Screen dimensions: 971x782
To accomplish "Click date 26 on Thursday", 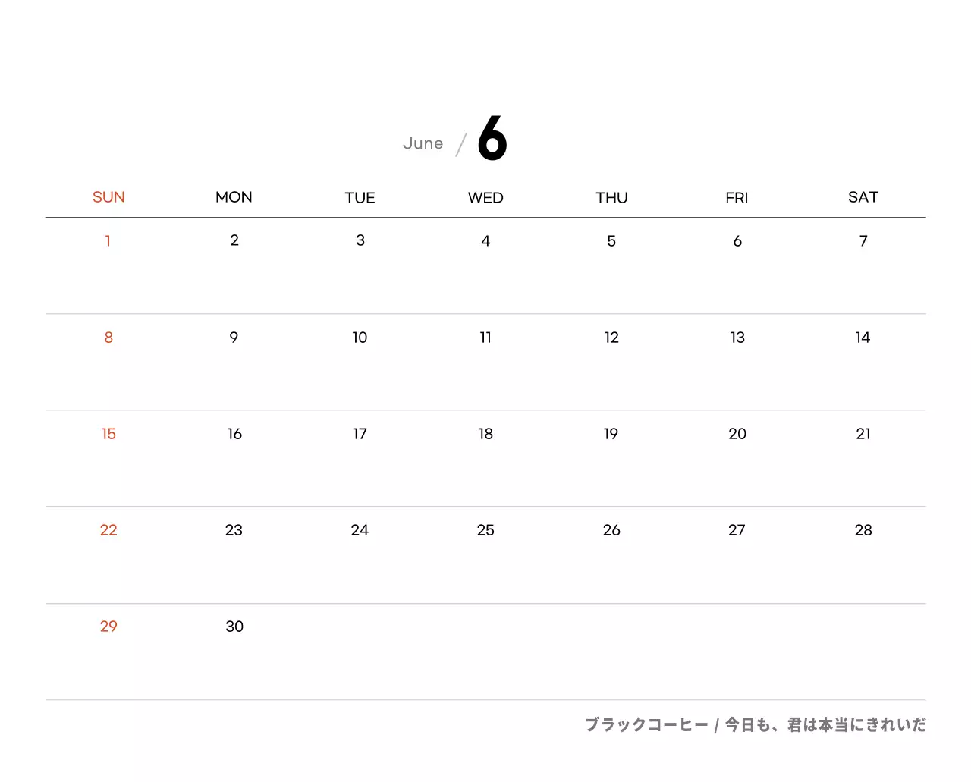I will 611,530.
